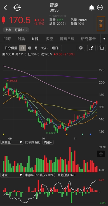Select the K線 tab
108x206 pixels.
[35, 39]
